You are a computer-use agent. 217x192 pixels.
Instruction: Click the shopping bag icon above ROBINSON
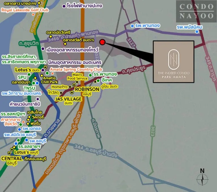click(x=74, y=85)
